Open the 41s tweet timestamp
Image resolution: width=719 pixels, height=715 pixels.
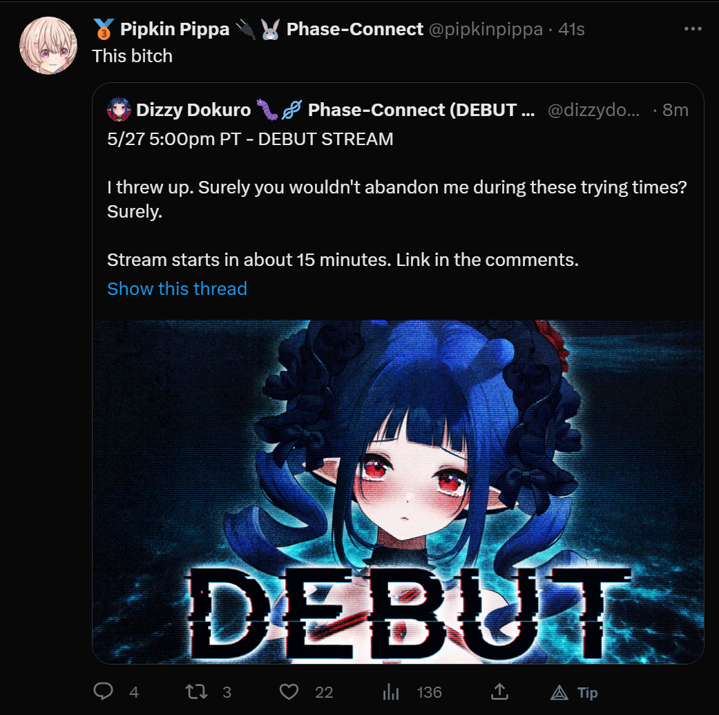tap(571, 29)
